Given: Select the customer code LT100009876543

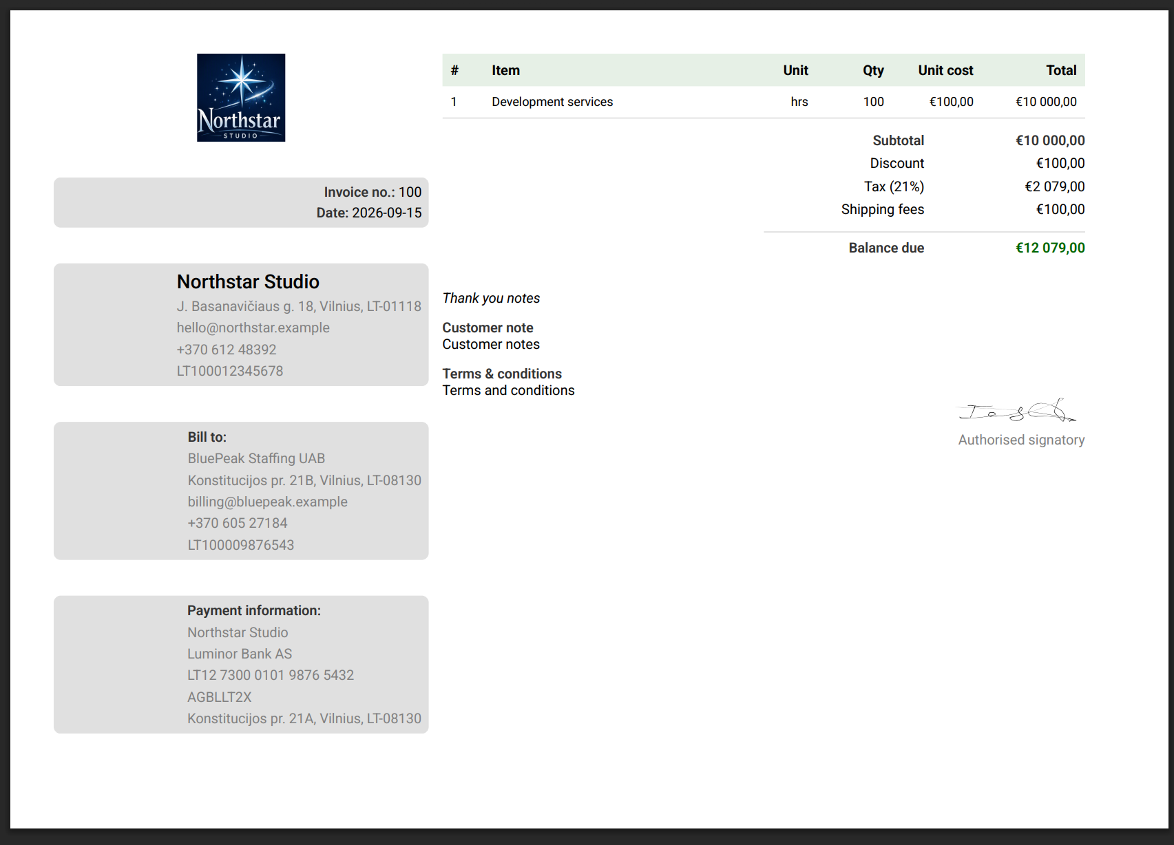Looking at the screenshot, I should tap(241, 545).
